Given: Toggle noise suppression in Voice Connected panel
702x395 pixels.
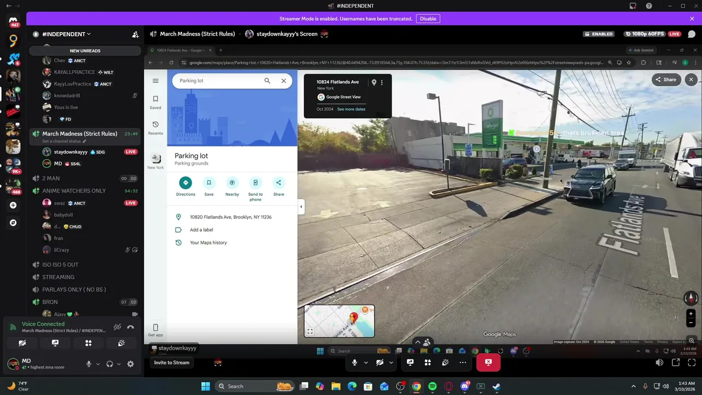Looking at the screenshot, I should [117, 327].
